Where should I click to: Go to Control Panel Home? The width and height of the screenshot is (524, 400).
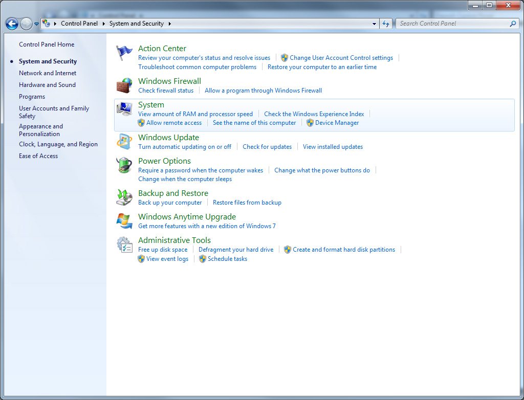click(x=47, y=45)
